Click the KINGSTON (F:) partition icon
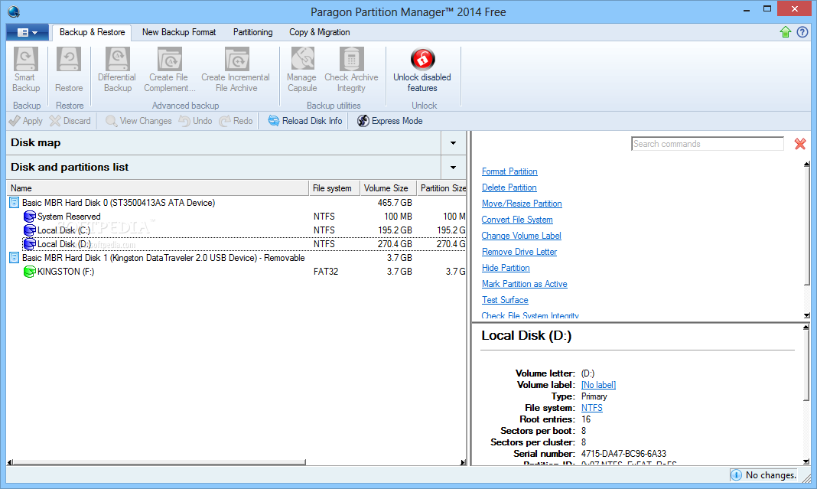The width and height of the screenshot is (817, 489). point(30,272)
